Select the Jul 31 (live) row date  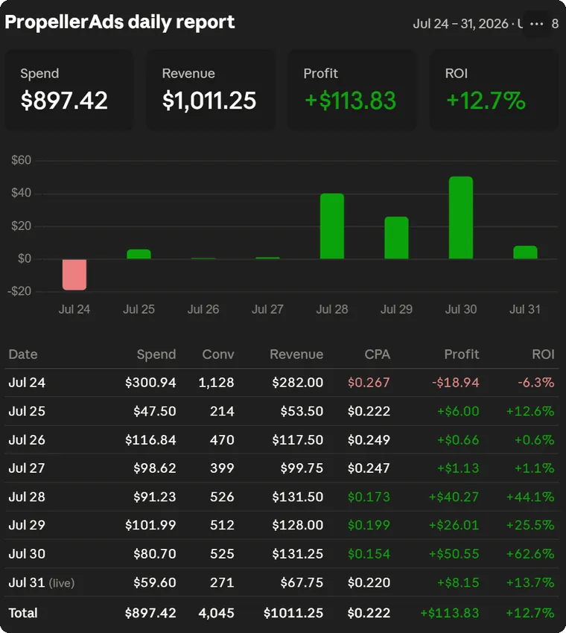tap(42, 582)
